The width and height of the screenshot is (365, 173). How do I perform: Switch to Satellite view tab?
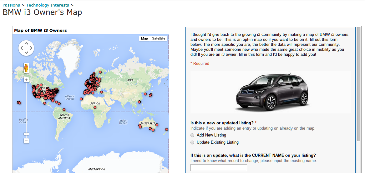(x=159, y=38)
